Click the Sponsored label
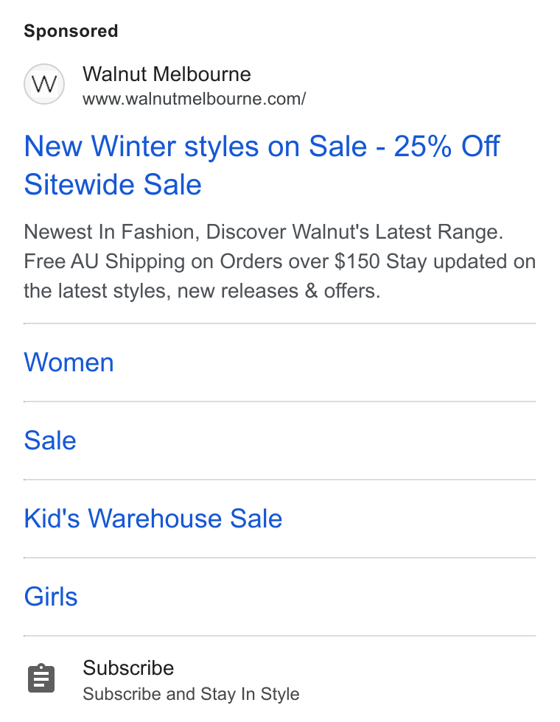This screenshot has width=560, height=722. click(x=71, y=31)
